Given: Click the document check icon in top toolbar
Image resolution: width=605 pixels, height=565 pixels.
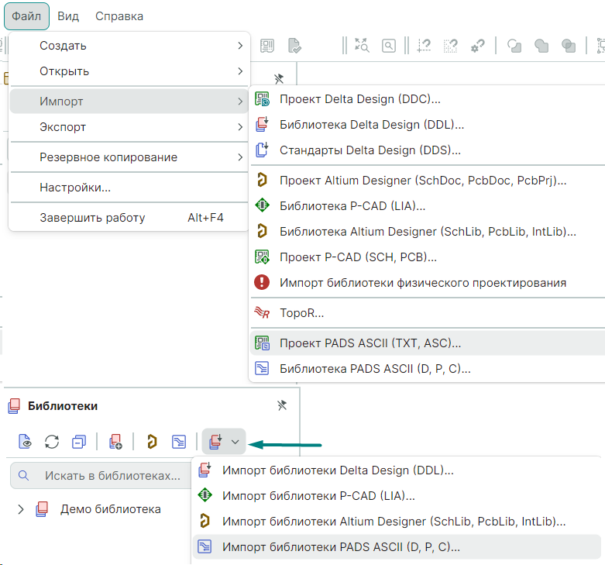Looking at the screenshot, I should coord(294,46).
